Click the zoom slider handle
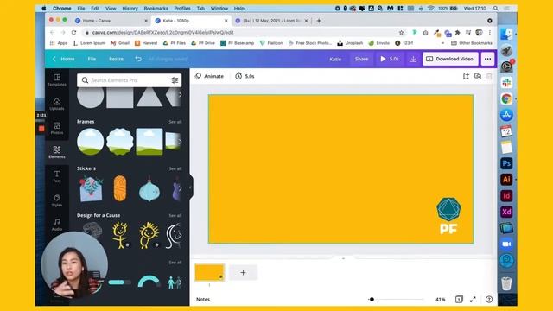The image size is (553, 311). point(372,300)
